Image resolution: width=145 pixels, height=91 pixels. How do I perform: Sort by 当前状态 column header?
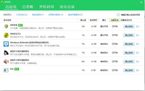[x=115, y=20]
